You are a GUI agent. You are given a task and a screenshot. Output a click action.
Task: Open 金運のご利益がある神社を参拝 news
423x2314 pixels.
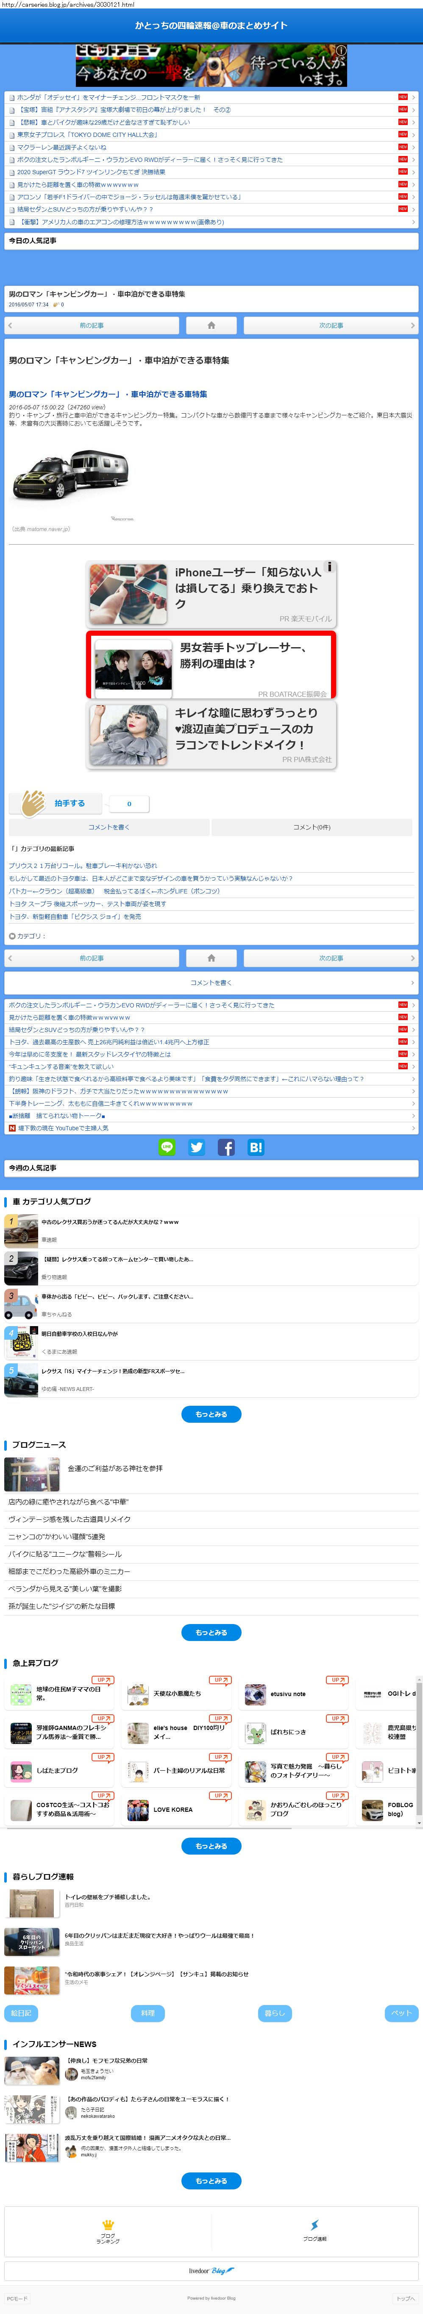(115, 1468)
